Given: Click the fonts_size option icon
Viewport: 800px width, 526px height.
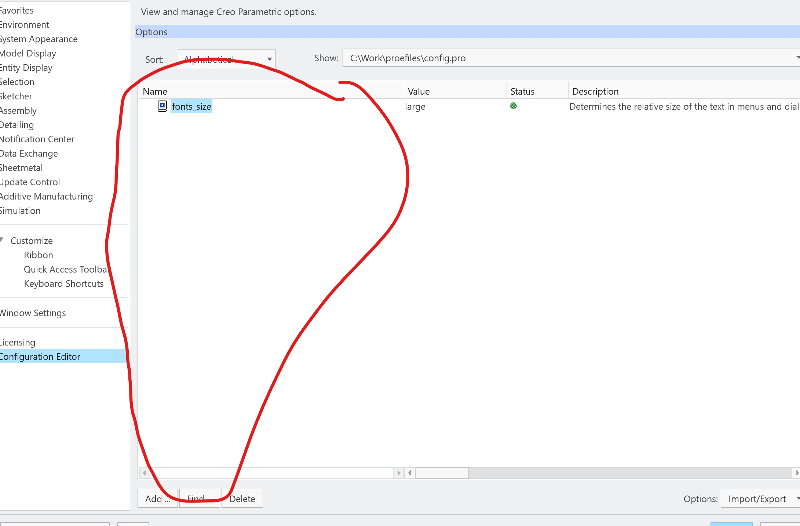Looking at the screenshot, I should (162, 106).
